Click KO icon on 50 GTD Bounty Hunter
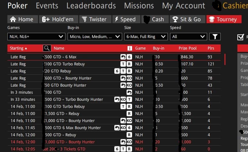 129,85
